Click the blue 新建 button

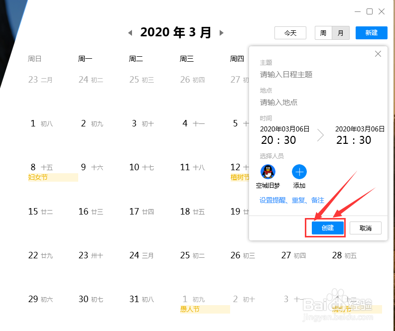[371, 33]
